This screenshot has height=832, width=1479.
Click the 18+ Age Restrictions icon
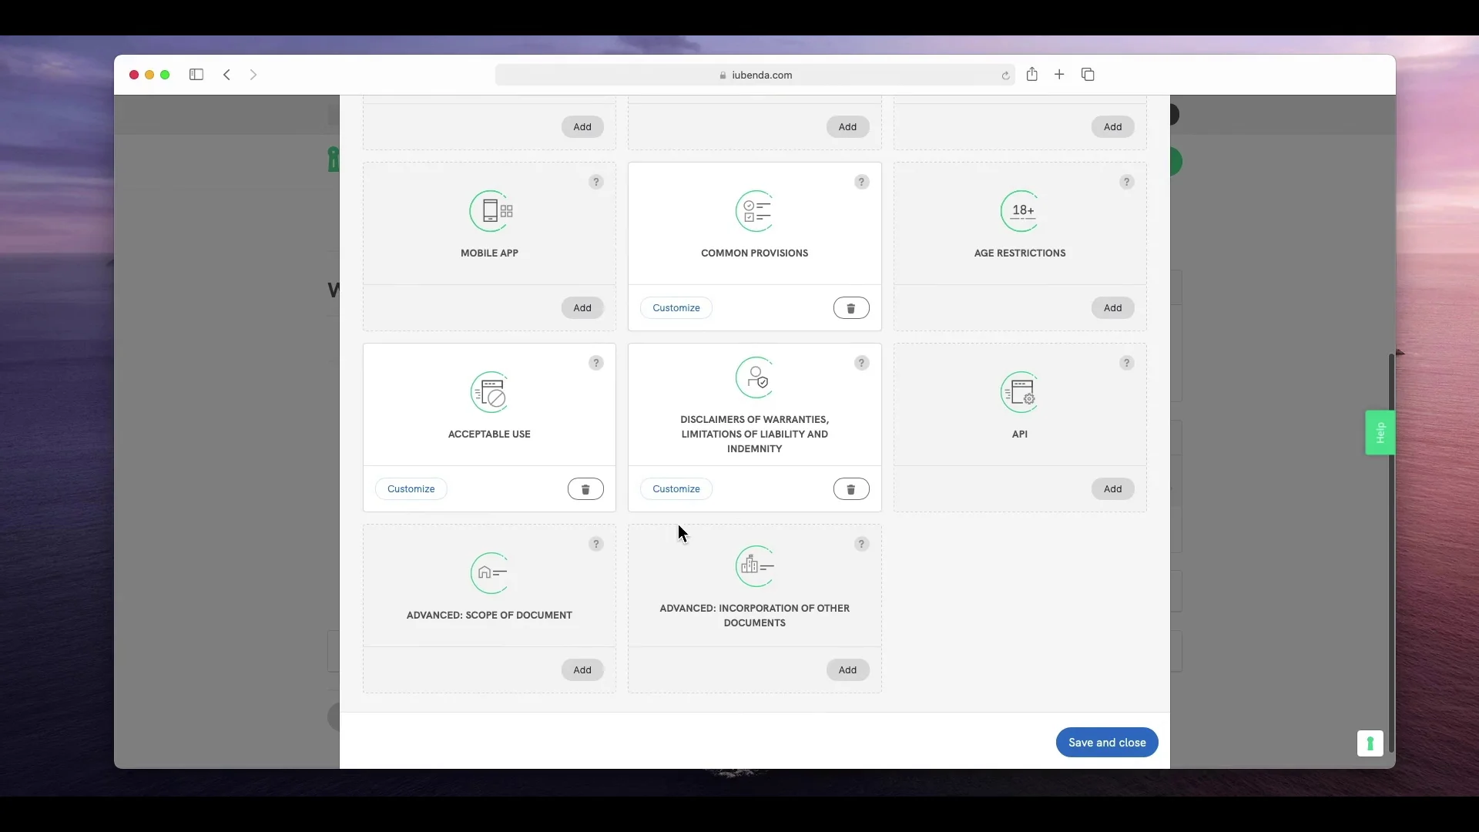pyautogui.click(x=1020, y=210)
